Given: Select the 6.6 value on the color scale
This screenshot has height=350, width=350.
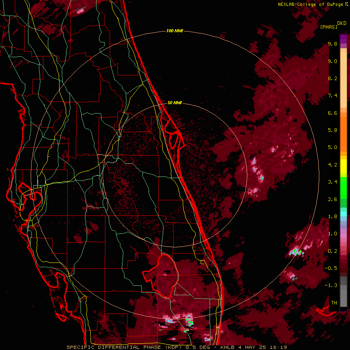Looking at the screenshot, I should pyautogui.click(x=332, y=113).
